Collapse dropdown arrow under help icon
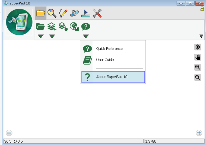This screenshot has height=145, width=206. [86, 36]
